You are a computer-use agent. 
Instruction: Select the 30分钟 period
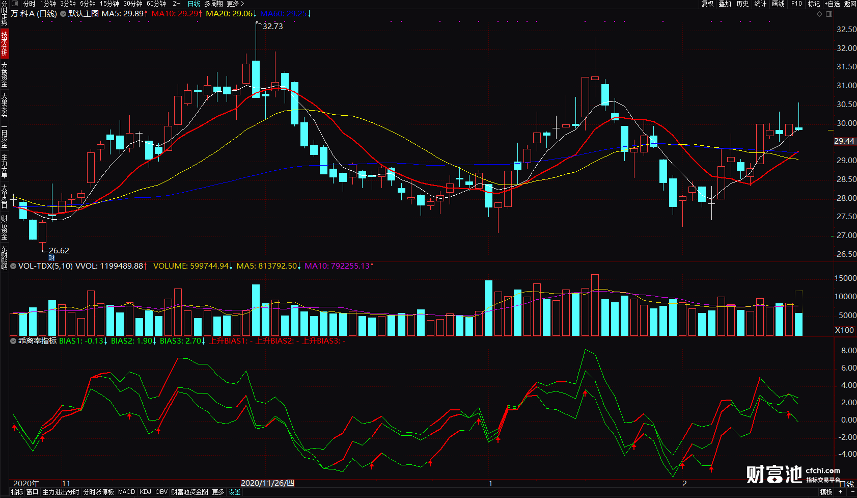coord(132,4)
